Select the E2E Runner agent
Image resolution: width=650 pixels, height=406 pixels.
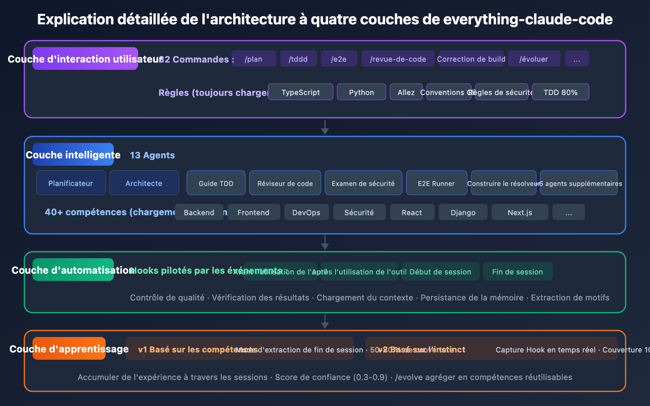click(x=436, y=183)
